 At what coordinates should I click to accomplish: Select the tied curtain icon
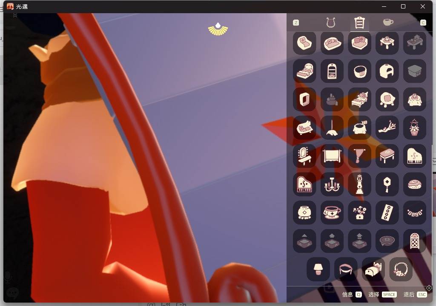point(359,156)
